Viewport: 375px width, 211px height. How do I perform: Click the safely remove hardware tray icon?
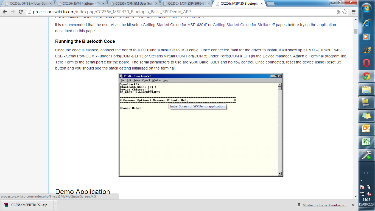pyautogui.click(x=369, y=187)
